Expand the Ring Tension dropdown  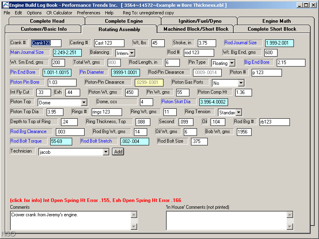click(239, 112)
